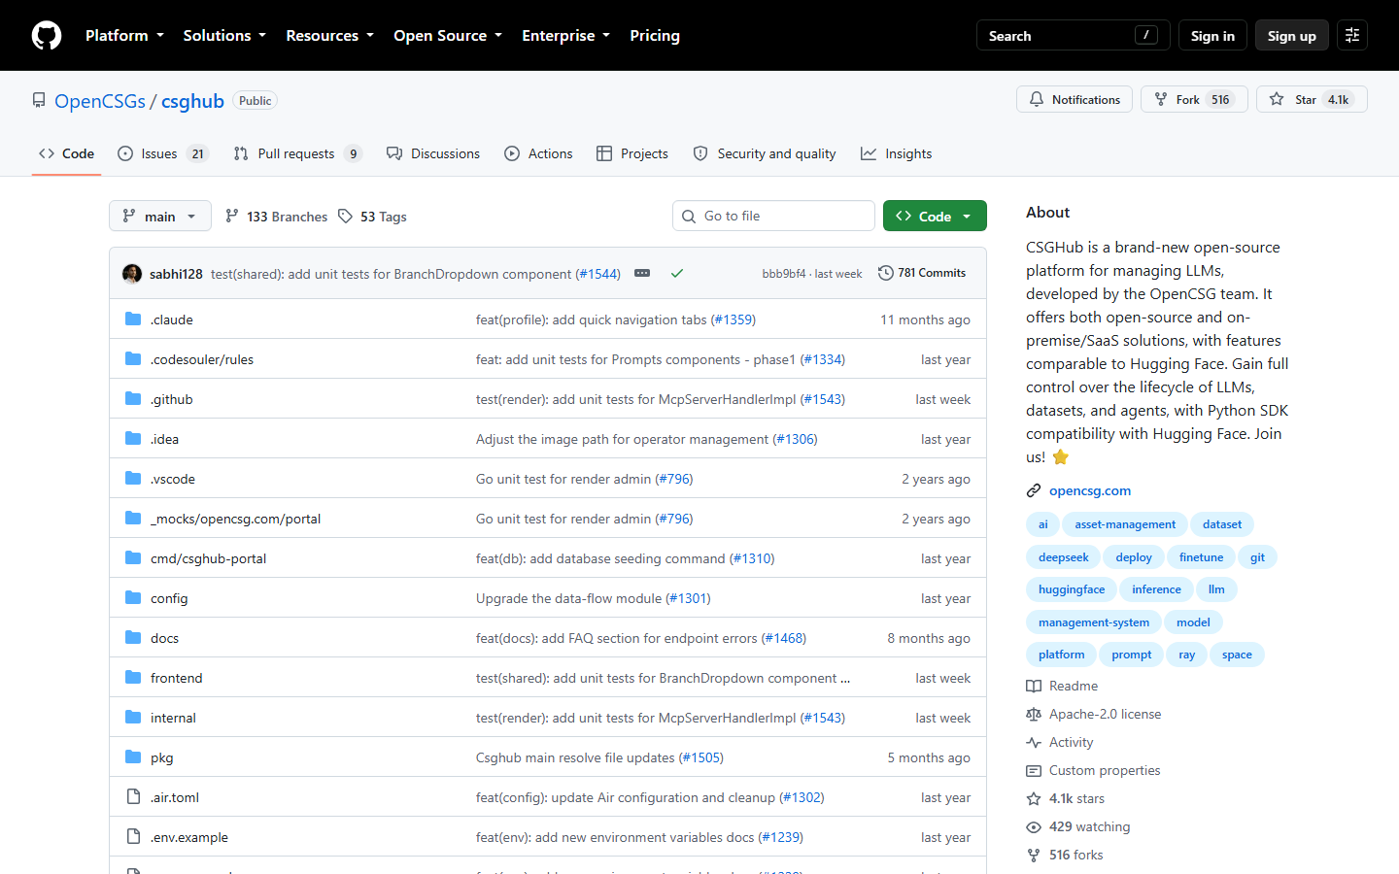The width and height of the screenshot is (1399, 874).
Task: Expand the Resources menu in header
Action: coord(329,36)
